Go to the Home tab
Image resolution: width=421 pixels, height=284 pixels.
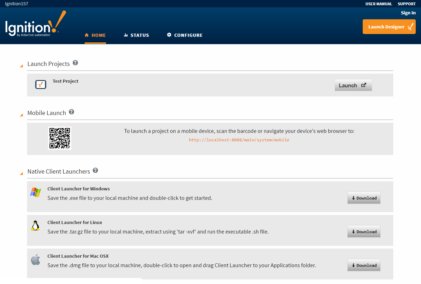point(95,35)
